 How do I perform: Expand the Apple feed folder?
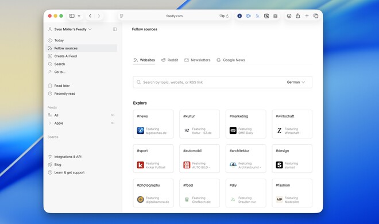click(50, 123)
